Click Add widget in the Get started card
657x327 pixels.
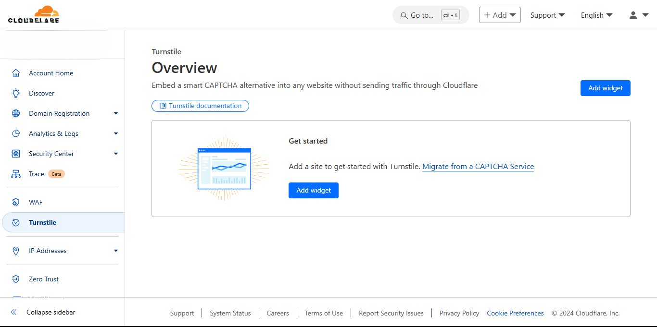point(314,190)
